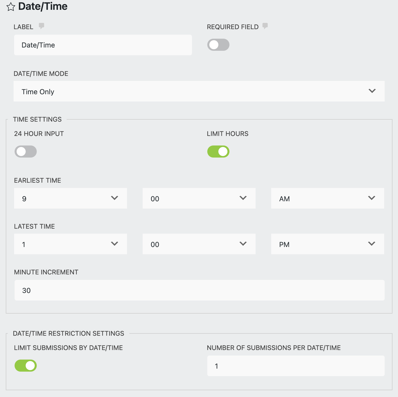This screenshot has width=398, height=397.
Task: Disable the Limit Hours toggle
Action: pos(218,152)
